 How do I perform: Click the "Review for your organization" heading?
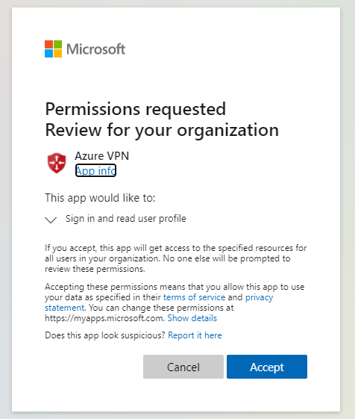(x=162, y=130)
